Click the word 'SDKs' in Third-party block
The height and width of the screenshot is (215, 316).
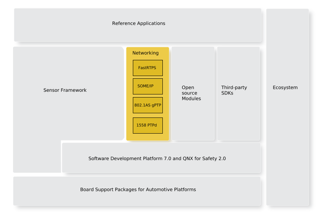[227, 93]
